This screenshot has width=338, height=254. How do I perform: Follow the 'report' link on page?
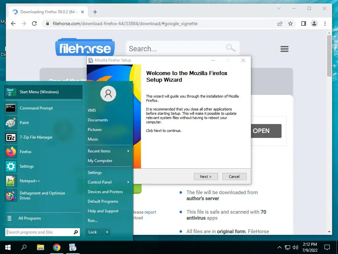coord(150,212)
